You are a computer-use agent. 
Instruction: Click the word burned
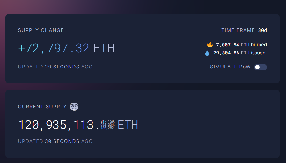click(259, 45)
